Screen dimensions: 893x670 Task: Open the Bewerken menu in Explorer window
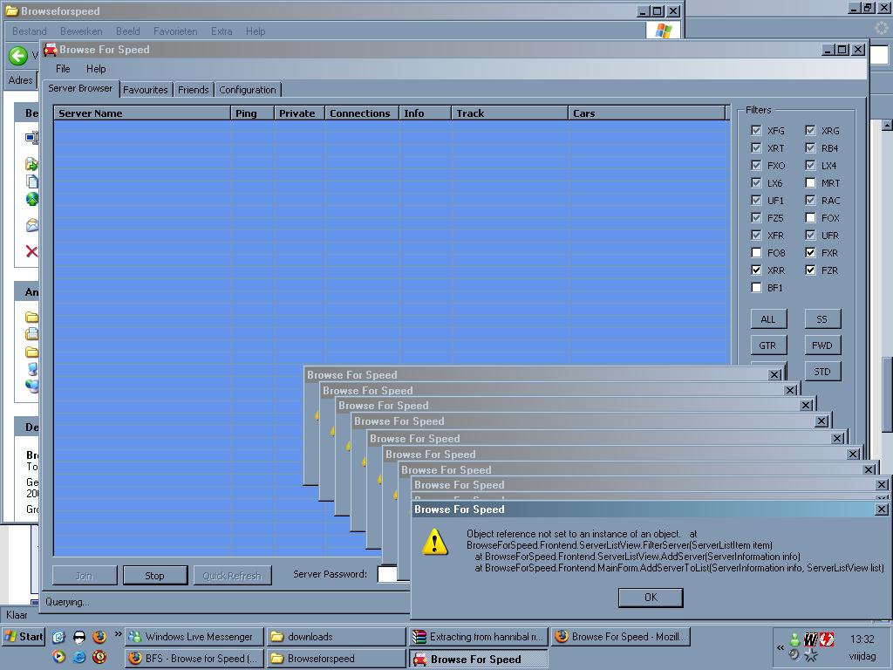(81, 31)
